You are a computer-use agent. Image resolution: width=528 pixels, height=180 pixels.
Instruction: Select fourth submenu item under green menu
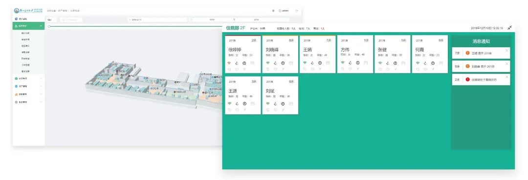coord(25,52)
